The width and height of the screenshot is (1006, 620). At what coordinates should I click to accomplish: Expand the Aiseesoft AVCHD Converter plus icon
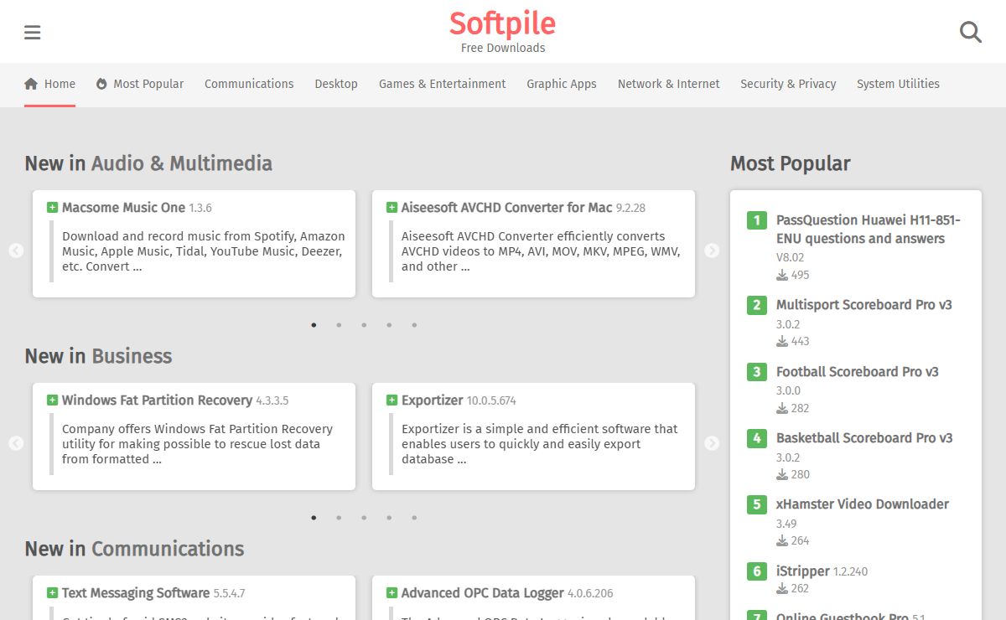pos(392,207)
